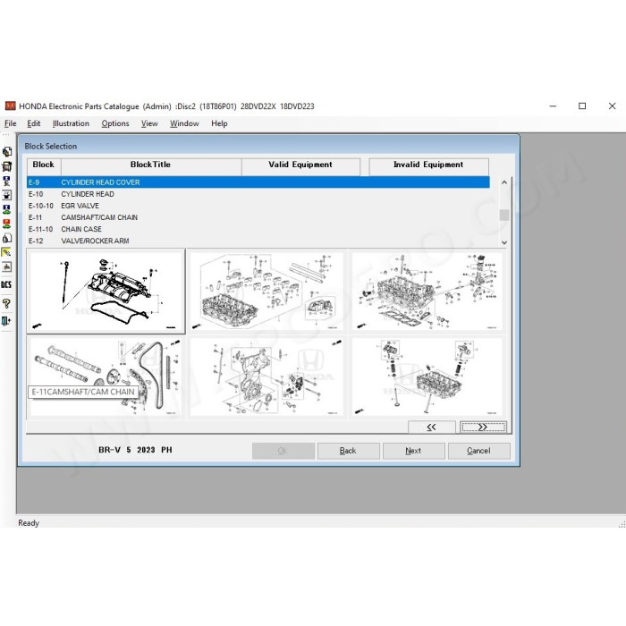Click the blue sign on green base icon
The width and height of the screenshot is (626, 626).
point(7,209)
